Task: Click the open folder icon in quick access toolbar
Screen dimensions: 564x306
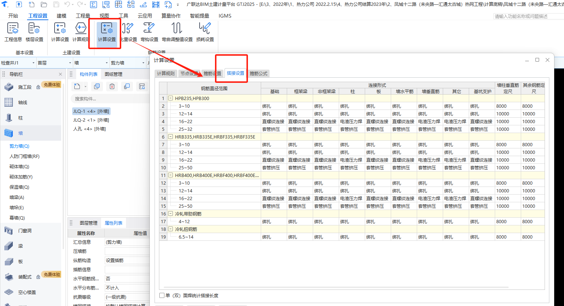Action: [x=44, y=5]
